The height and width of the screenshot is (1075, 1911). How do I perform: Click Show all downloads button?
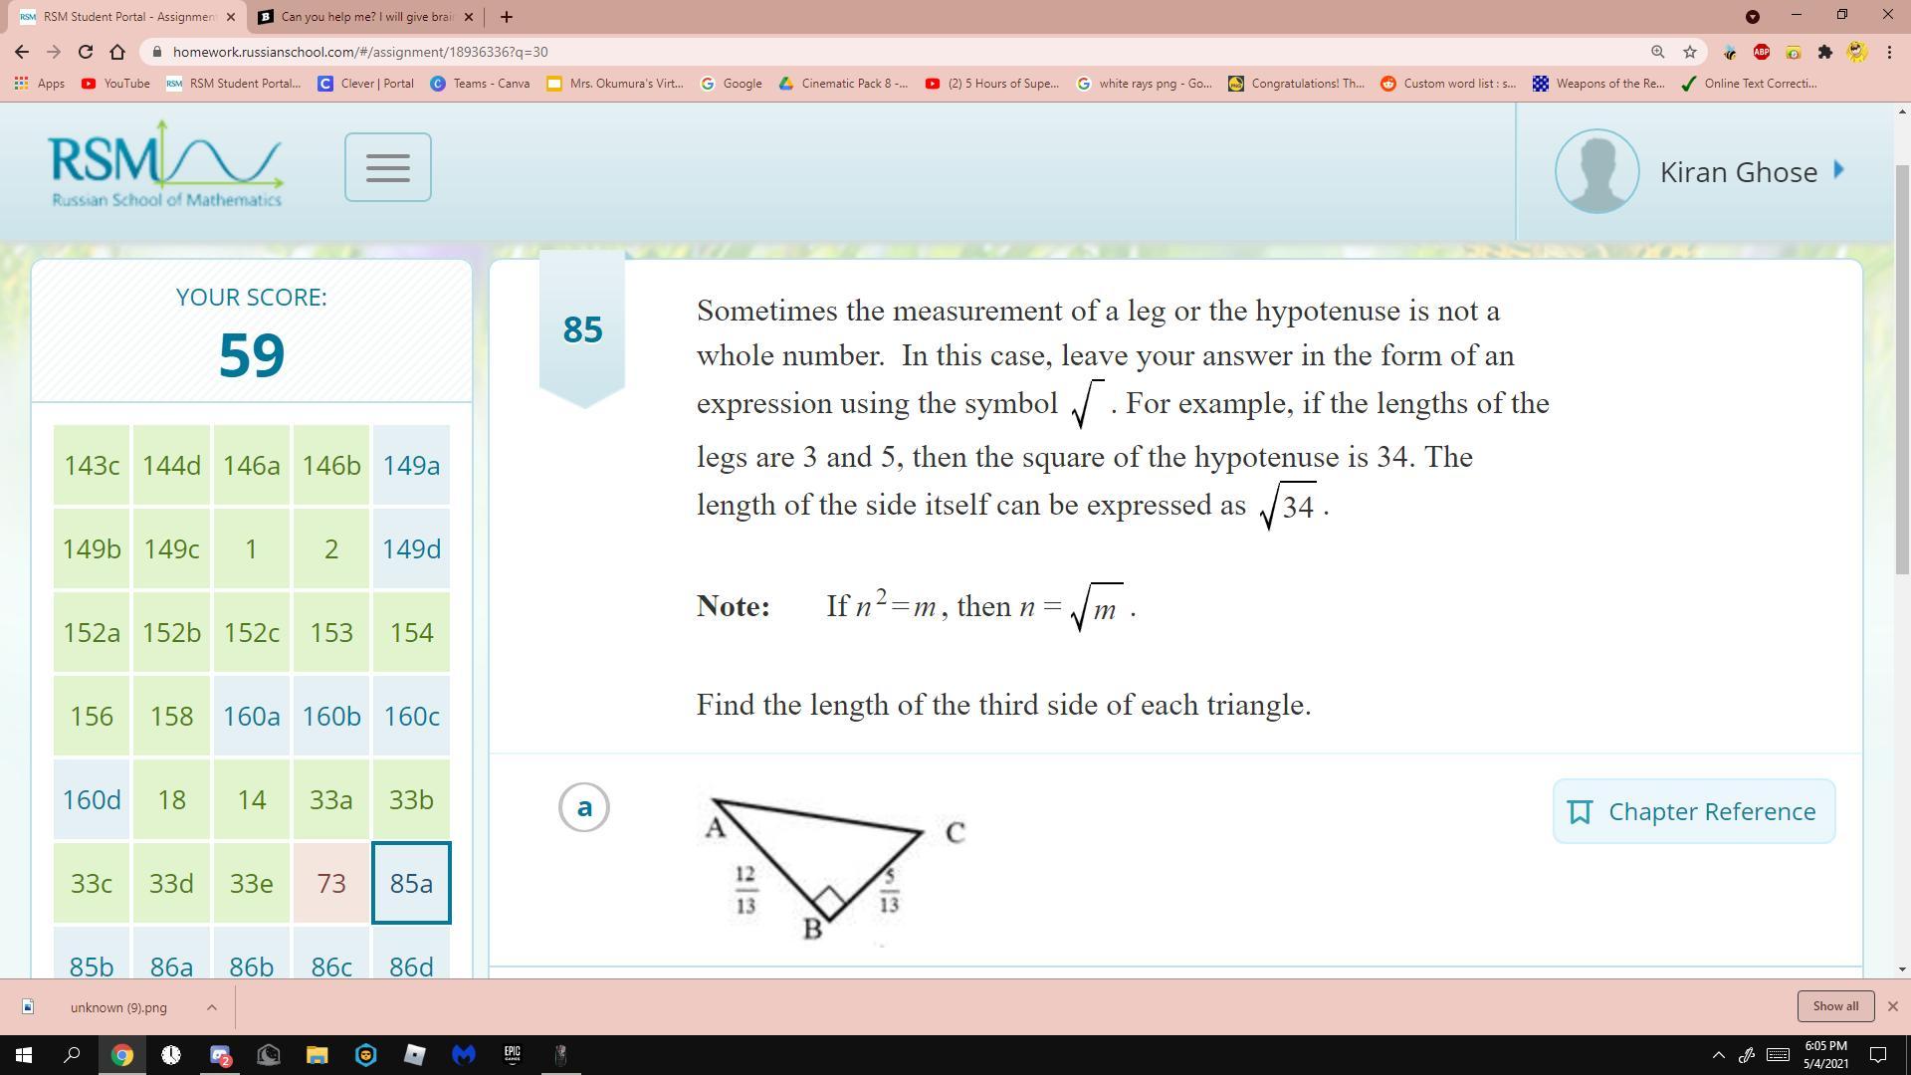click(x=1834, y=1006)
